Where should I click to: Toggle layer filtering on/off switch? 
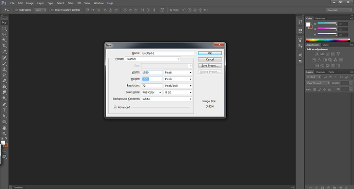pos(352,77)
